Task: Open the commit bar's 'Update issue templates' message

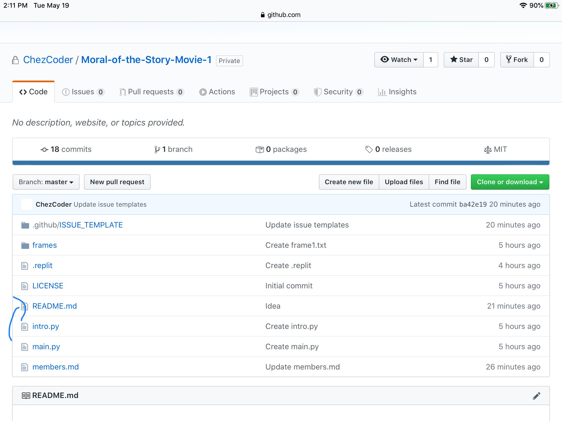Action: (110, 204)
